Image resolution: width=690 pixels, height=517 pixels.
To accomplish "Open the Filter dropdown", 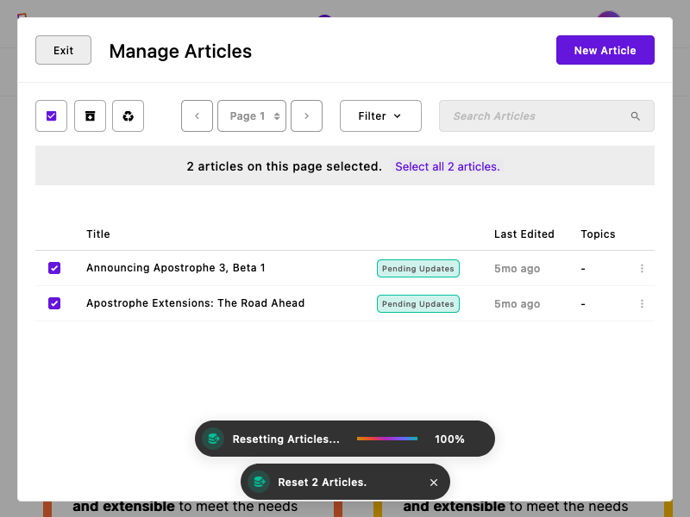I will point(380,115).
